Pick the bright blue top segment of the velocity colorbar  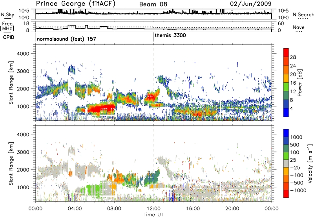(286, 133)
